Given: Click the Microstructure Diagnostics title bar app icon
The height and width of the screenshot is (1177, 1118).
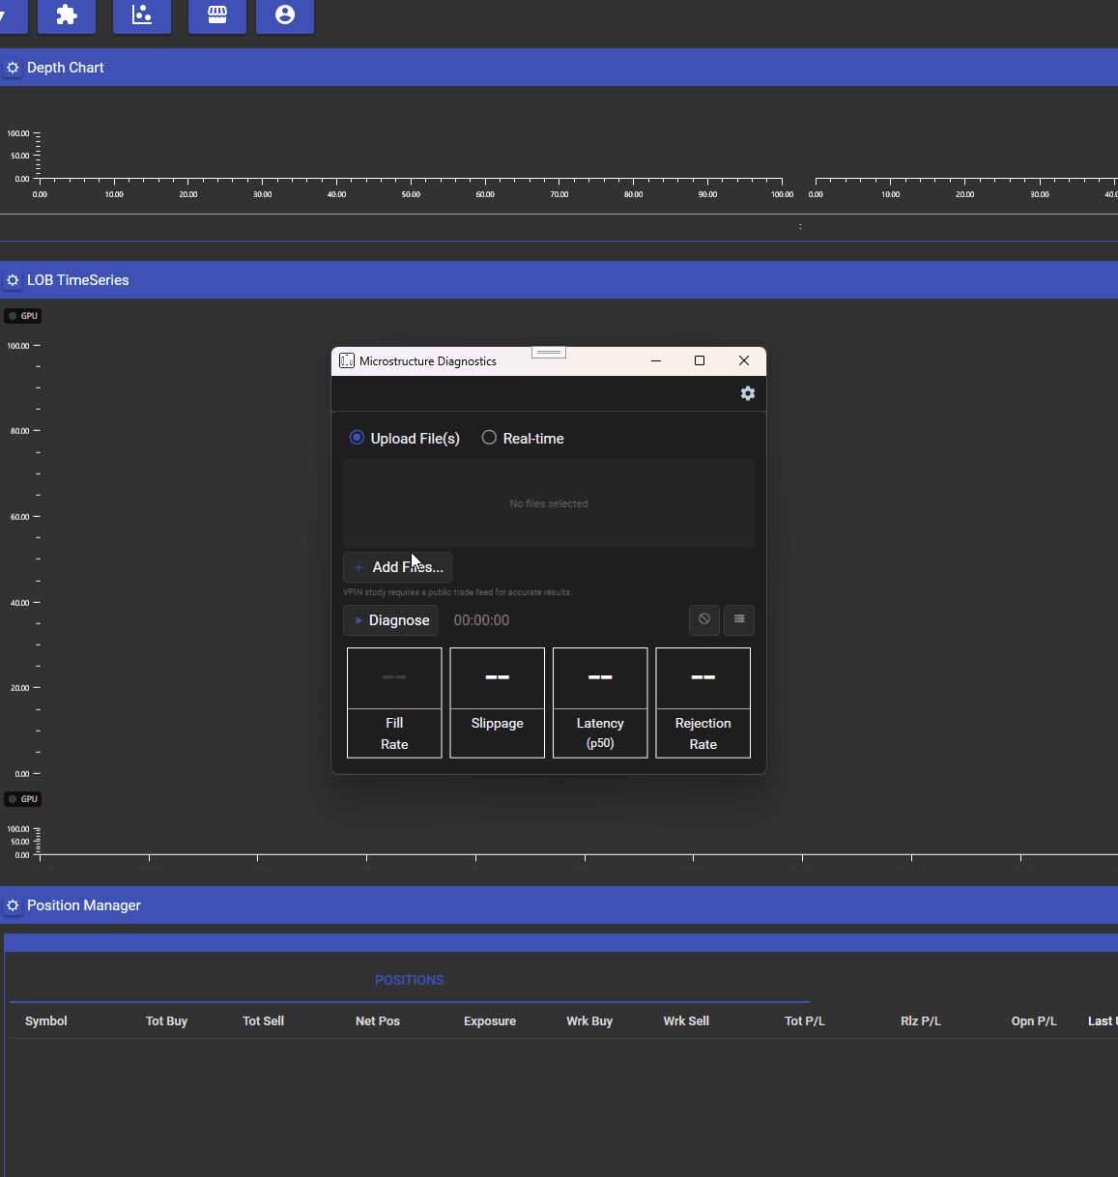Looking at the screenshot, I should tap(347, 360).
